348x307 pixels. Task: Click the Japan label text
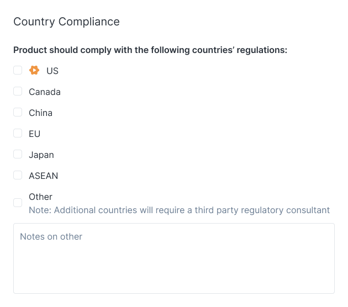[41, 155]
